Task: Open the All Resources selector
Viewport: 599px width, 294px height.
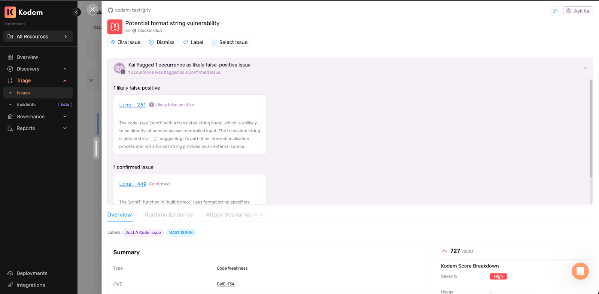Action: click(38, 37)
